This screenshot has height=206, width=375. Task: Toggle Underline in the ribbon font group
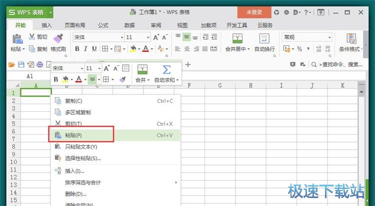(x=94, y=49)
